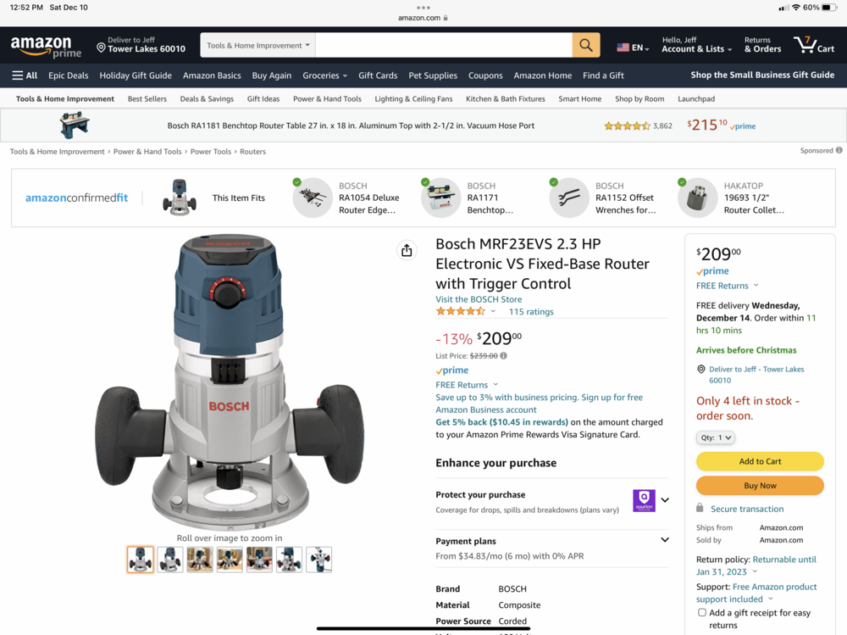Click the Amazon Prime logo
847x635 pixels.
tap(46, 47)
